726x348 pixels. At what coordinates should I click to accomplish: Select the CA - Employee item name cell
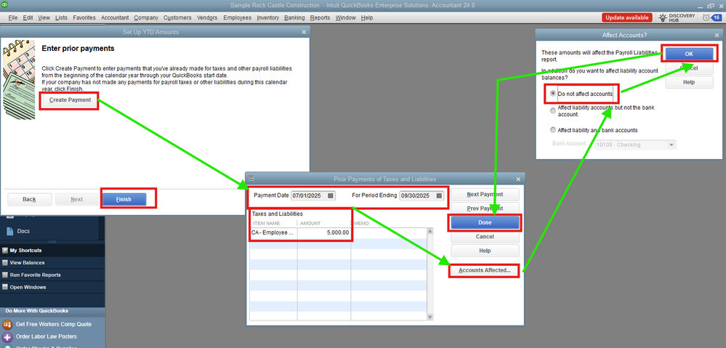coord(273,232)
